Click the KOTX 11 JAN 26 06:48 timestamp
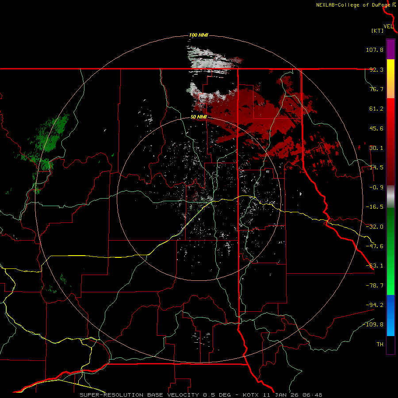 click(283, 395)
